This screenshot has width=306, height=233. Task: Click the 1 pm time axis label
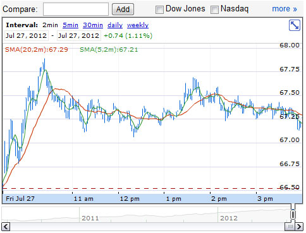(174, 199)
